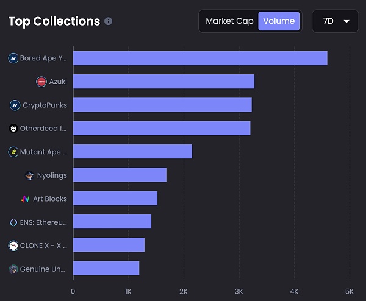Click the Nyolings collection icon
The image size is (366, 301).
pos(29,175)
